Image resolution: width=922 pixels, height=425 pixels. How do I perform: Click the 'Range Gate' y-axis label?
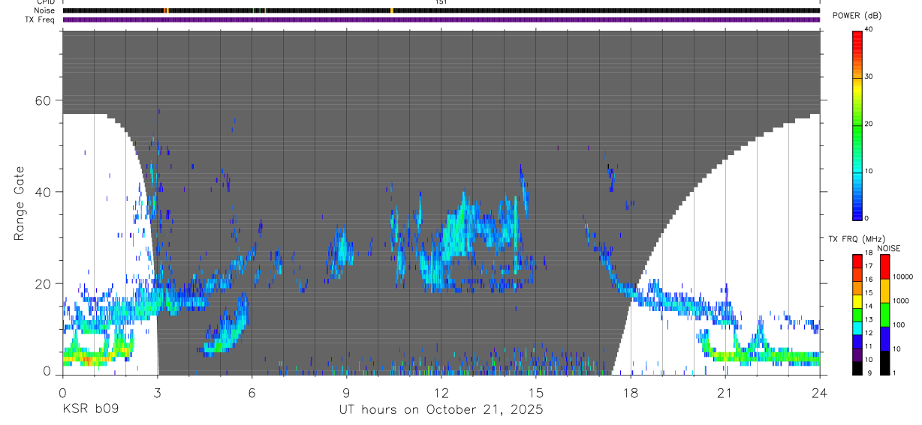pos(20,204)
